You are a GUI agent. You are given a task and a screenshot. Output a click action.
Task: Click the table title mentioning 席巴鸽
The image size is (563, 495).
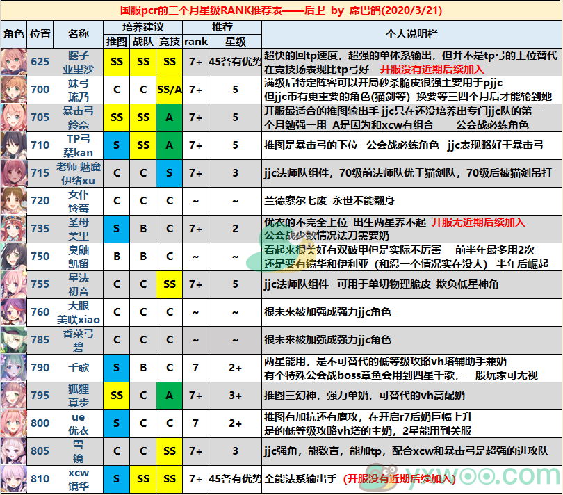281,10
